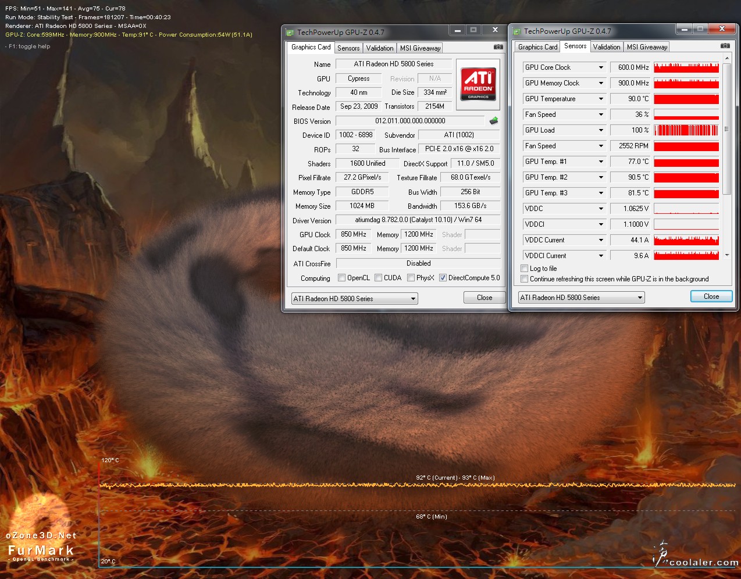Screen dimensions: 741x579
Task: Click the Sensors window vertical scrollbar thumb
Action: 727,129
